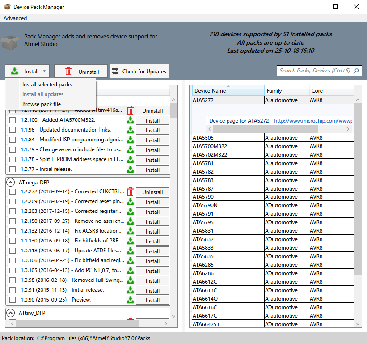Click the red trash icon for ATmega_DFP 1.2.272
Image resolution: width=367 pixels, height=344 pixels.
(131, 192)
